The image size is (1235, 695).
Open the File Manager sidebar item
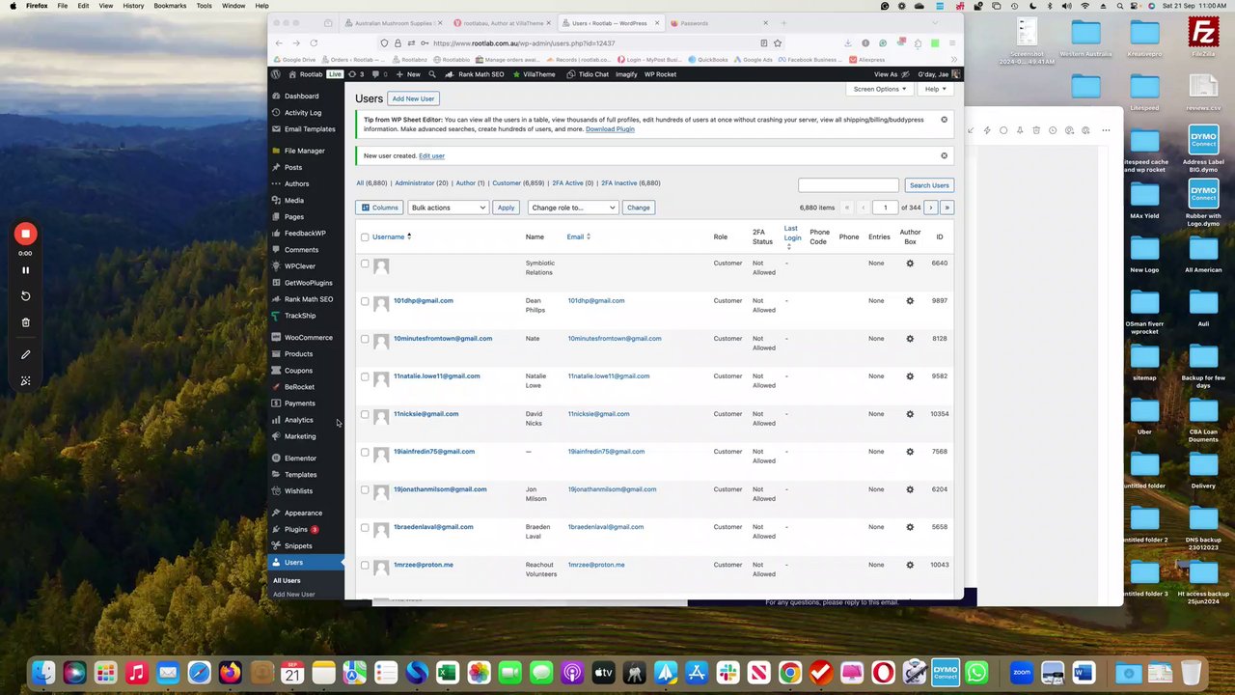click(x=304, y=151)
